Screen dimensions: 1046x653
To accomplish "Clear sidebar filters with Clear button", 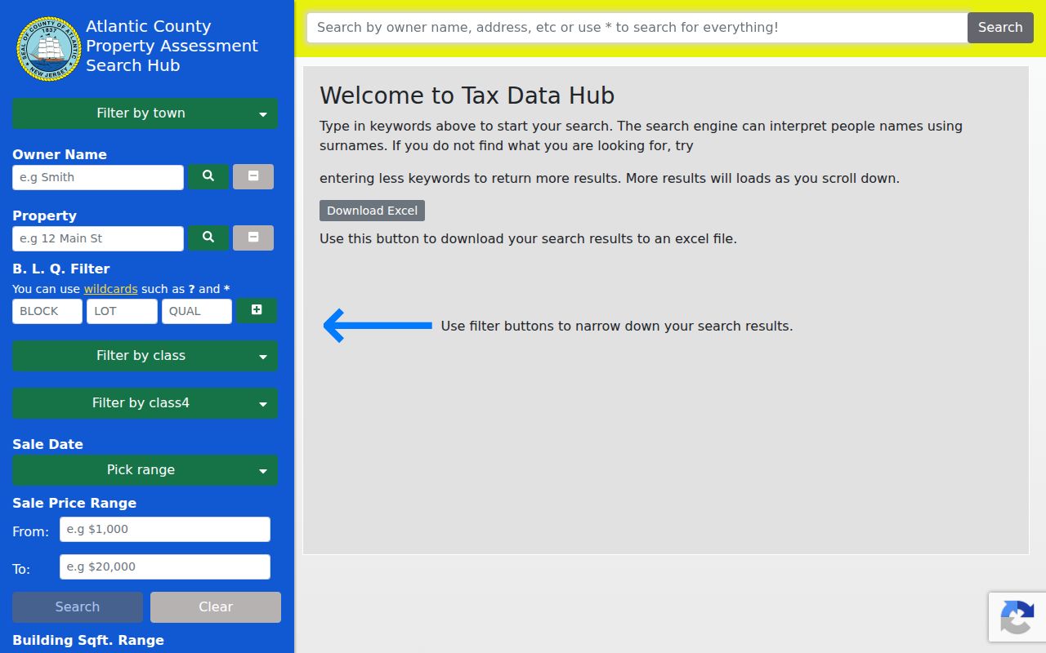I will pos(216,607).
